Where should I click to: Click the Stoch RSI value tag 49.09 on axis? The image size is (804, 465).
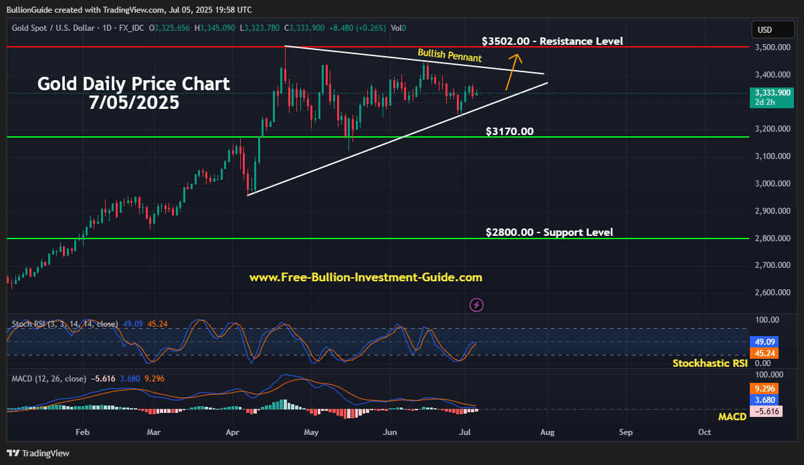point(764,341)
